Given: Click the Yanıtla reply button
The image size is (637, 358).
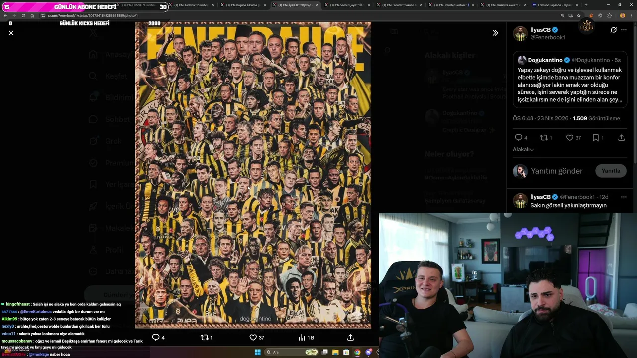Looking at the screenshot, I should click(611, 171).
